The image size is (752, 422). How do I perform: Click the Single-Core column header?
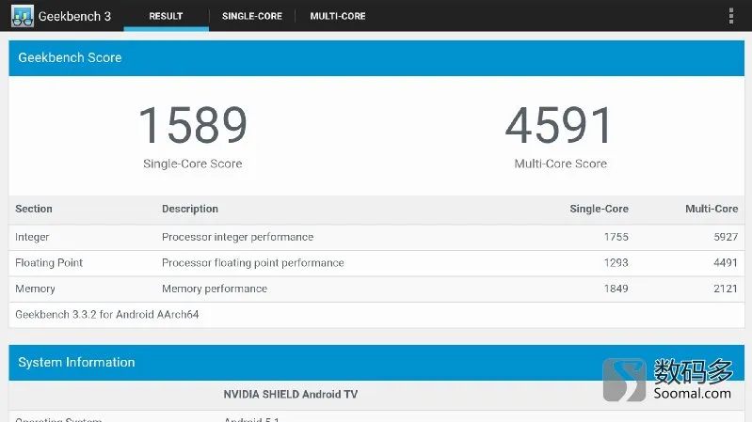[599, 209]
